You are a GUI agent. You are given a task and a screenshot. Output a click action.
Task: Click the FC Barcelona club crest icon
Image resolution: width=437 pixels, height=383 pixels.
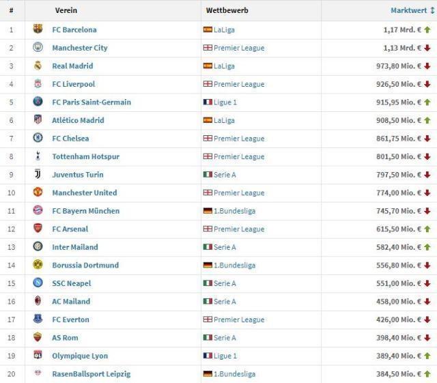tap(38, 29)
